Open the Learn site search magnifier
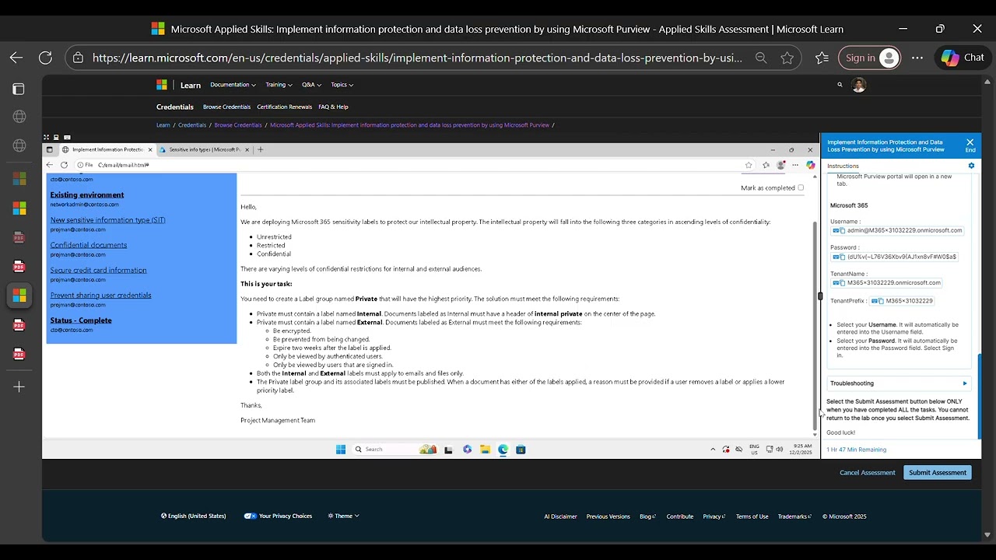The image size is (996, 560). pyautogui.click(x=840, y=85)
